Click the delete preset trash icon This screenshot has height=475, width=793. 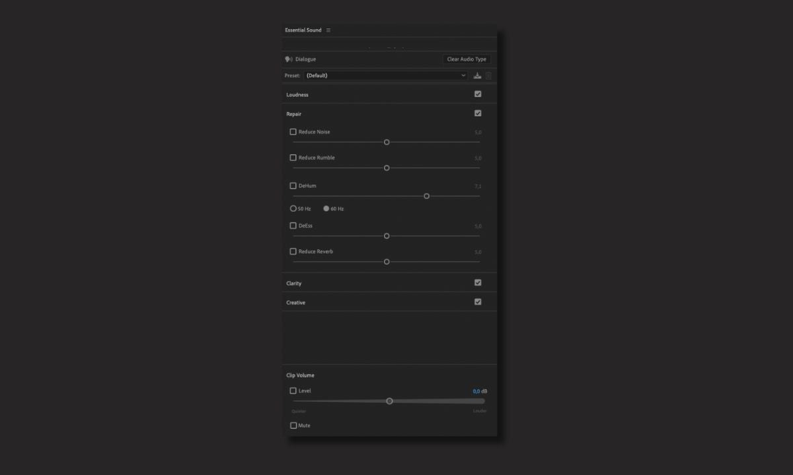[x=489, y=76]
